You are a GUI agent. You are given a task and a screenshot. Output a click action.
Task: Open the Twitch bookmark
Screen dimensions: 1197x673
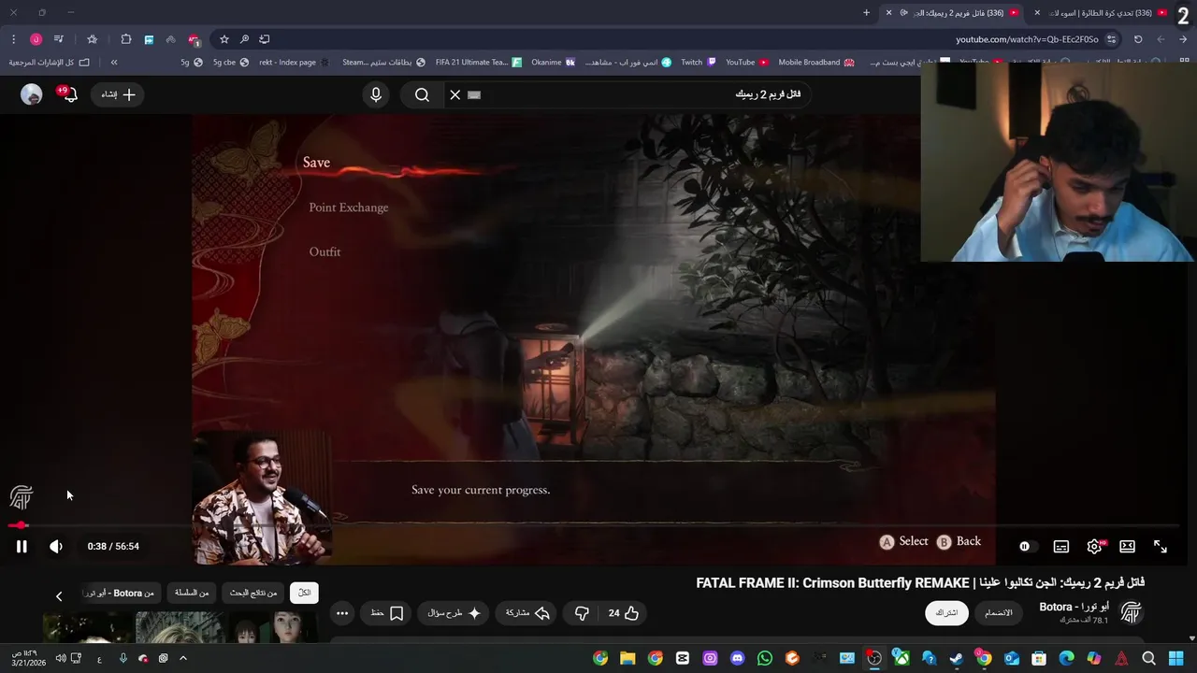pos(699,63)
